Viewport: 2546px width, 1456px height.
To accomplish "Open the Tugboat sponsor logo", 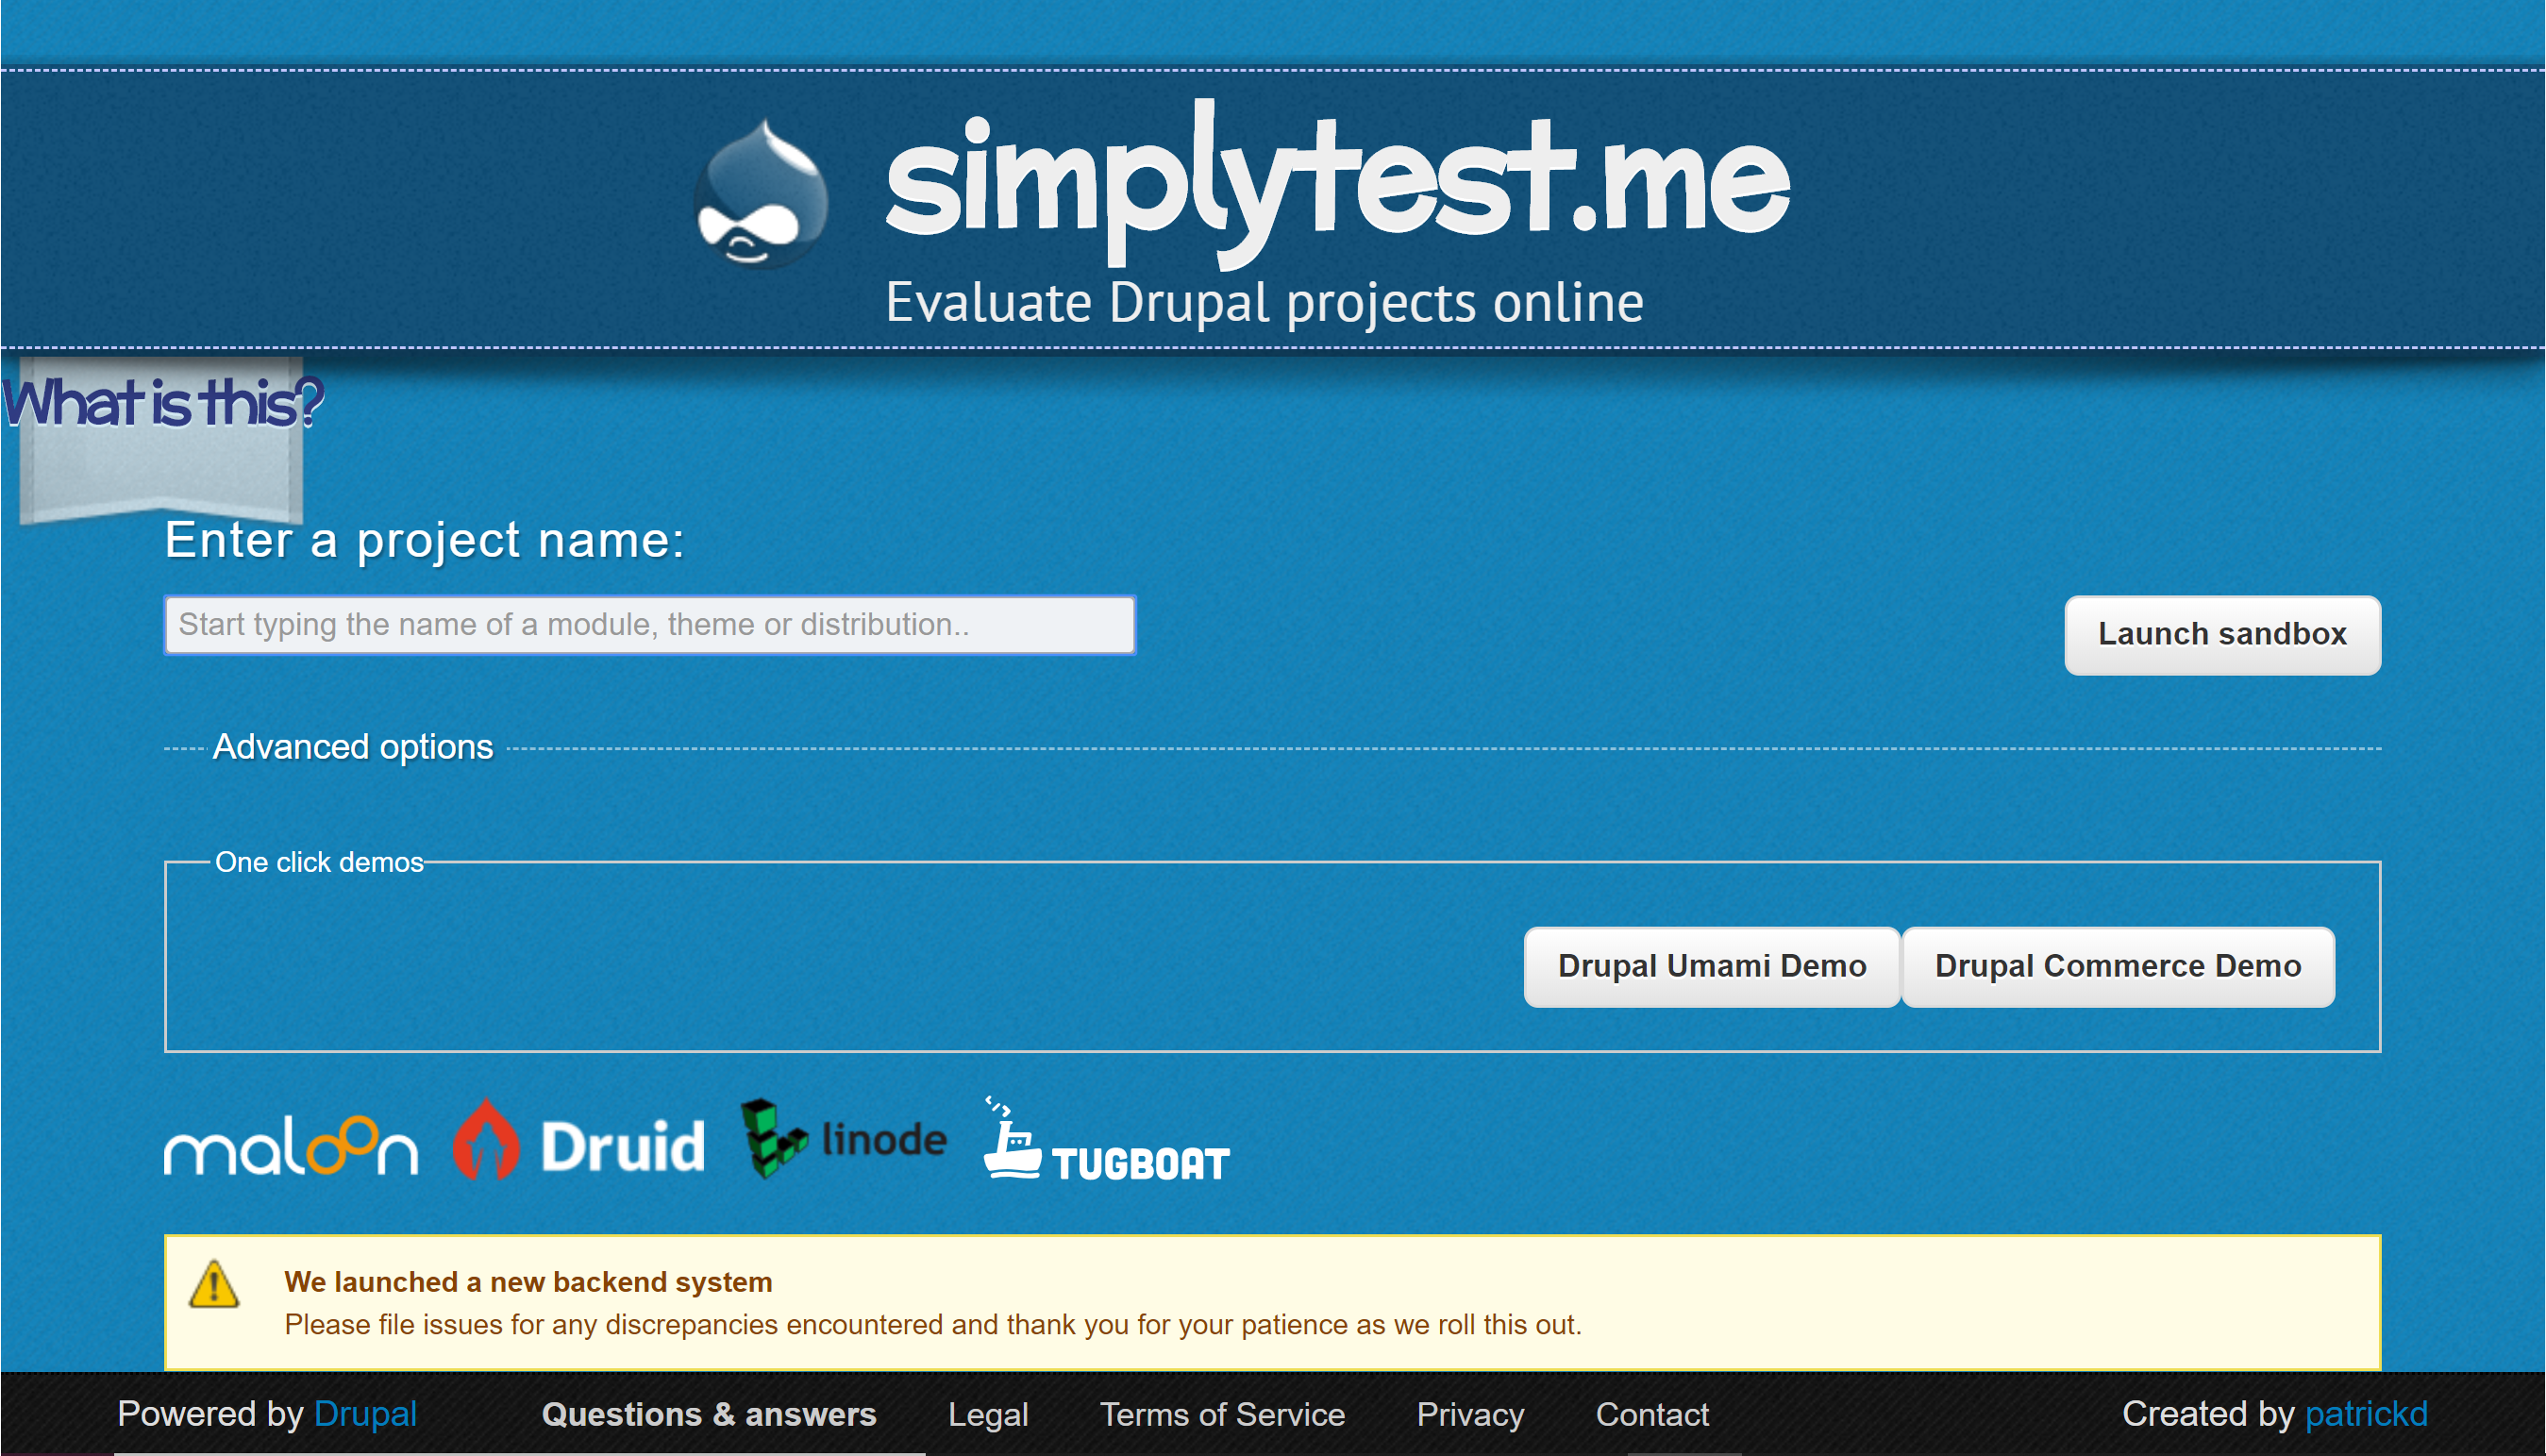I will pos(1106,1143).
